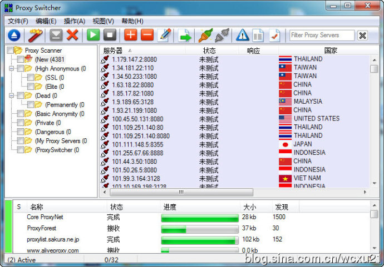Open the 视图(V) menu

pos(103,21)
